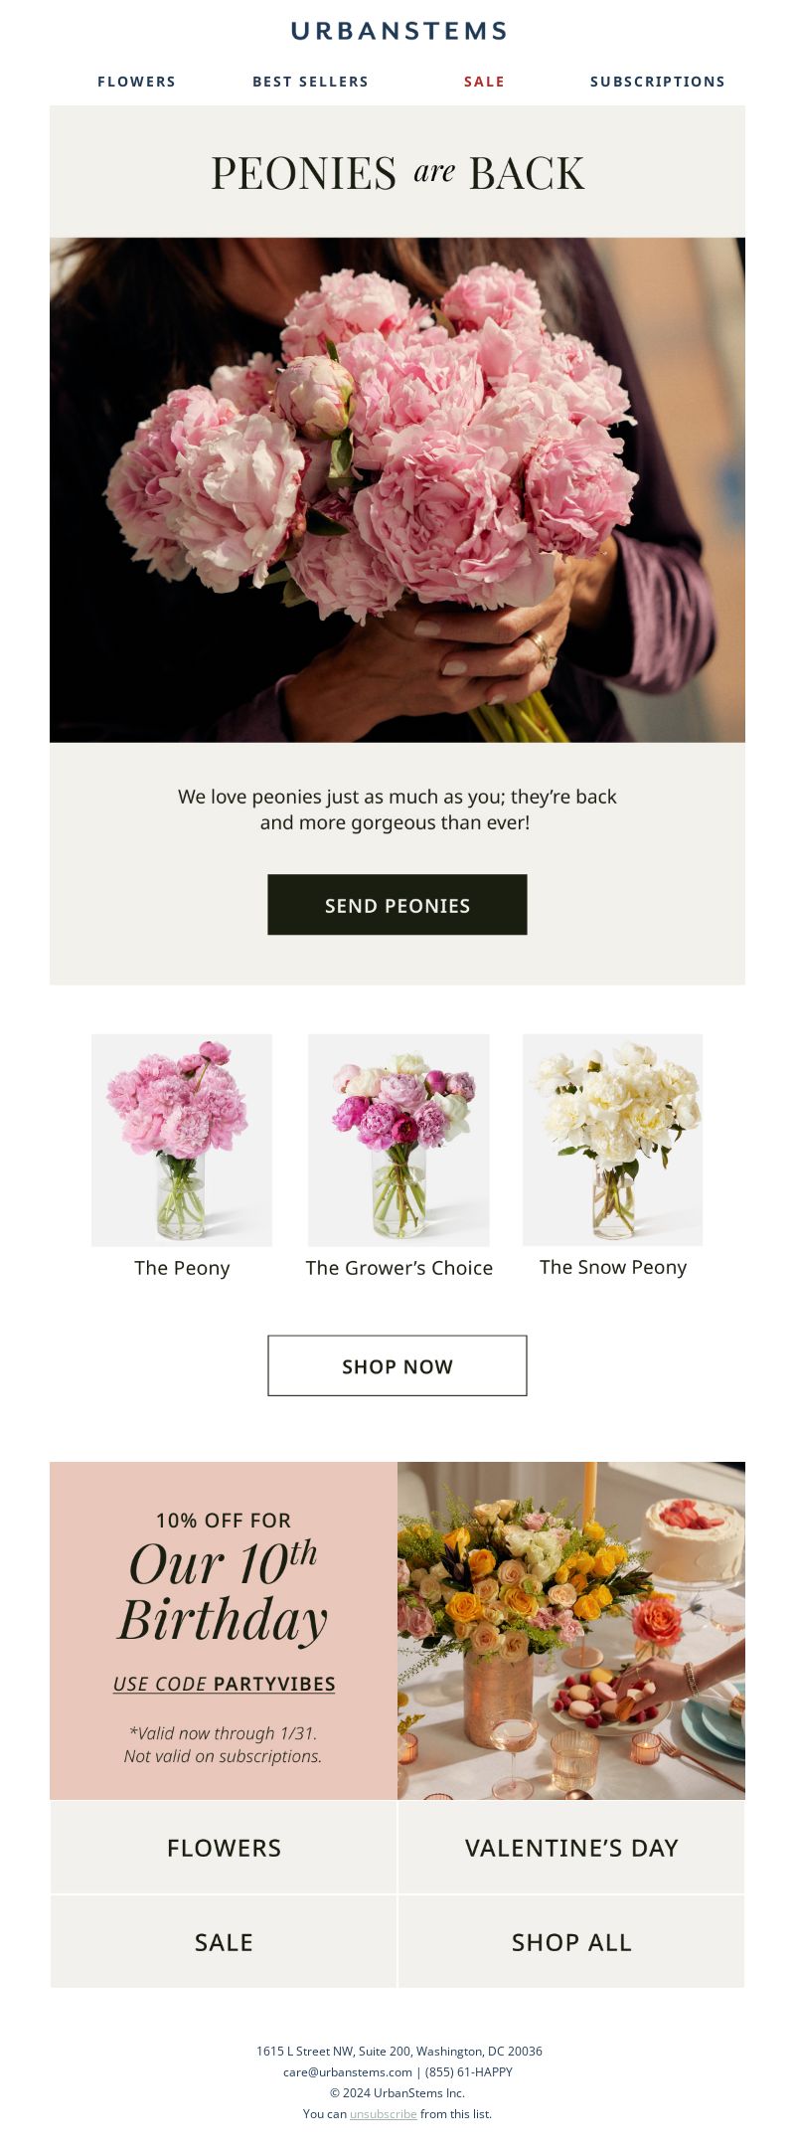This screenshot has height=2153, width=795.
Task: Click the 10th Birthday PARTYVIBES promo panel
Action: [224, 1630]
